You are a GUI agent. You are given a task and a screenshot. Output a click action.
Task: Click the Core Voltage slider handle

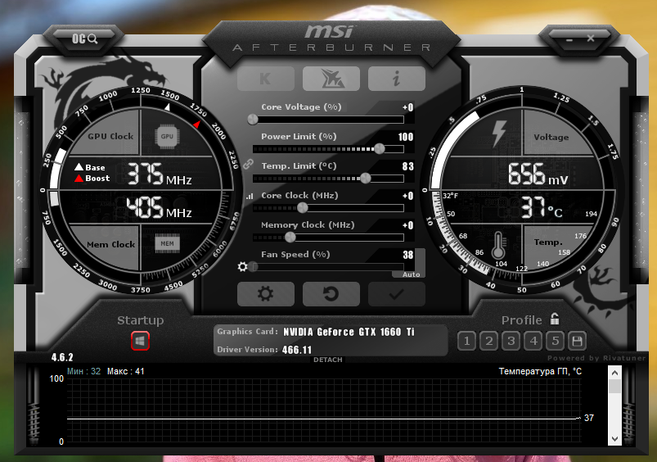pyautogui.click(x=253, y=120)
